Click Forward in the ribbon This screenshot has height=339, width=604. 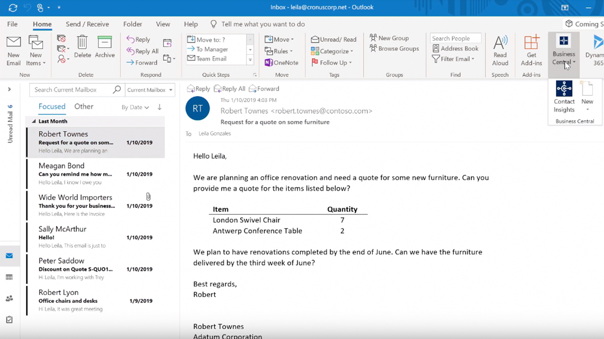coord(142,62)
